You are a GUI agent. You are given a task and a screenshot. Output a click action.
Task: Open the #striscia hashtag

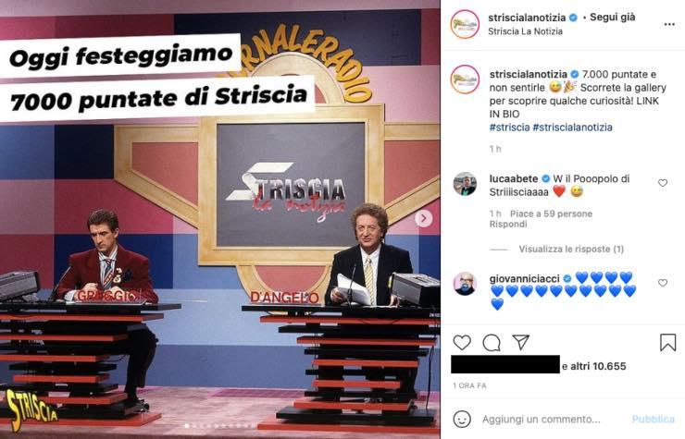pos(509,128)
